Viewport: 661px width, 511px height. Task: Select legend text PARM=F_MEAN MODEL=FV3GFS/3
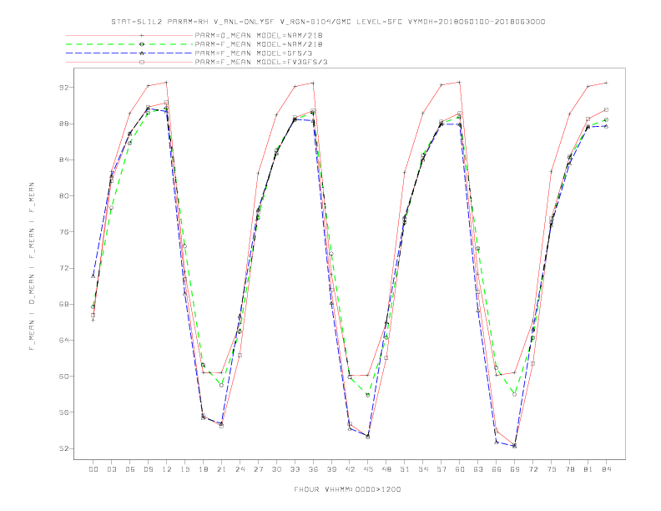click(x=261, y=62)
